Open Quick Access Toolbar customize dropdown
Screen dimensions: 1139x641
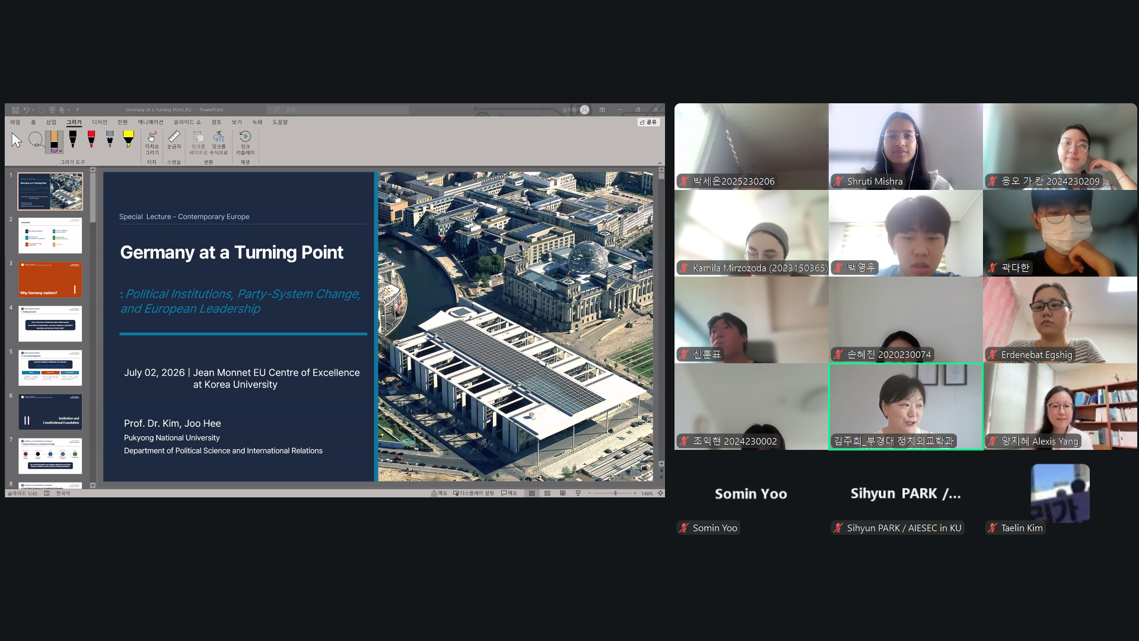[x=77, y=110]
